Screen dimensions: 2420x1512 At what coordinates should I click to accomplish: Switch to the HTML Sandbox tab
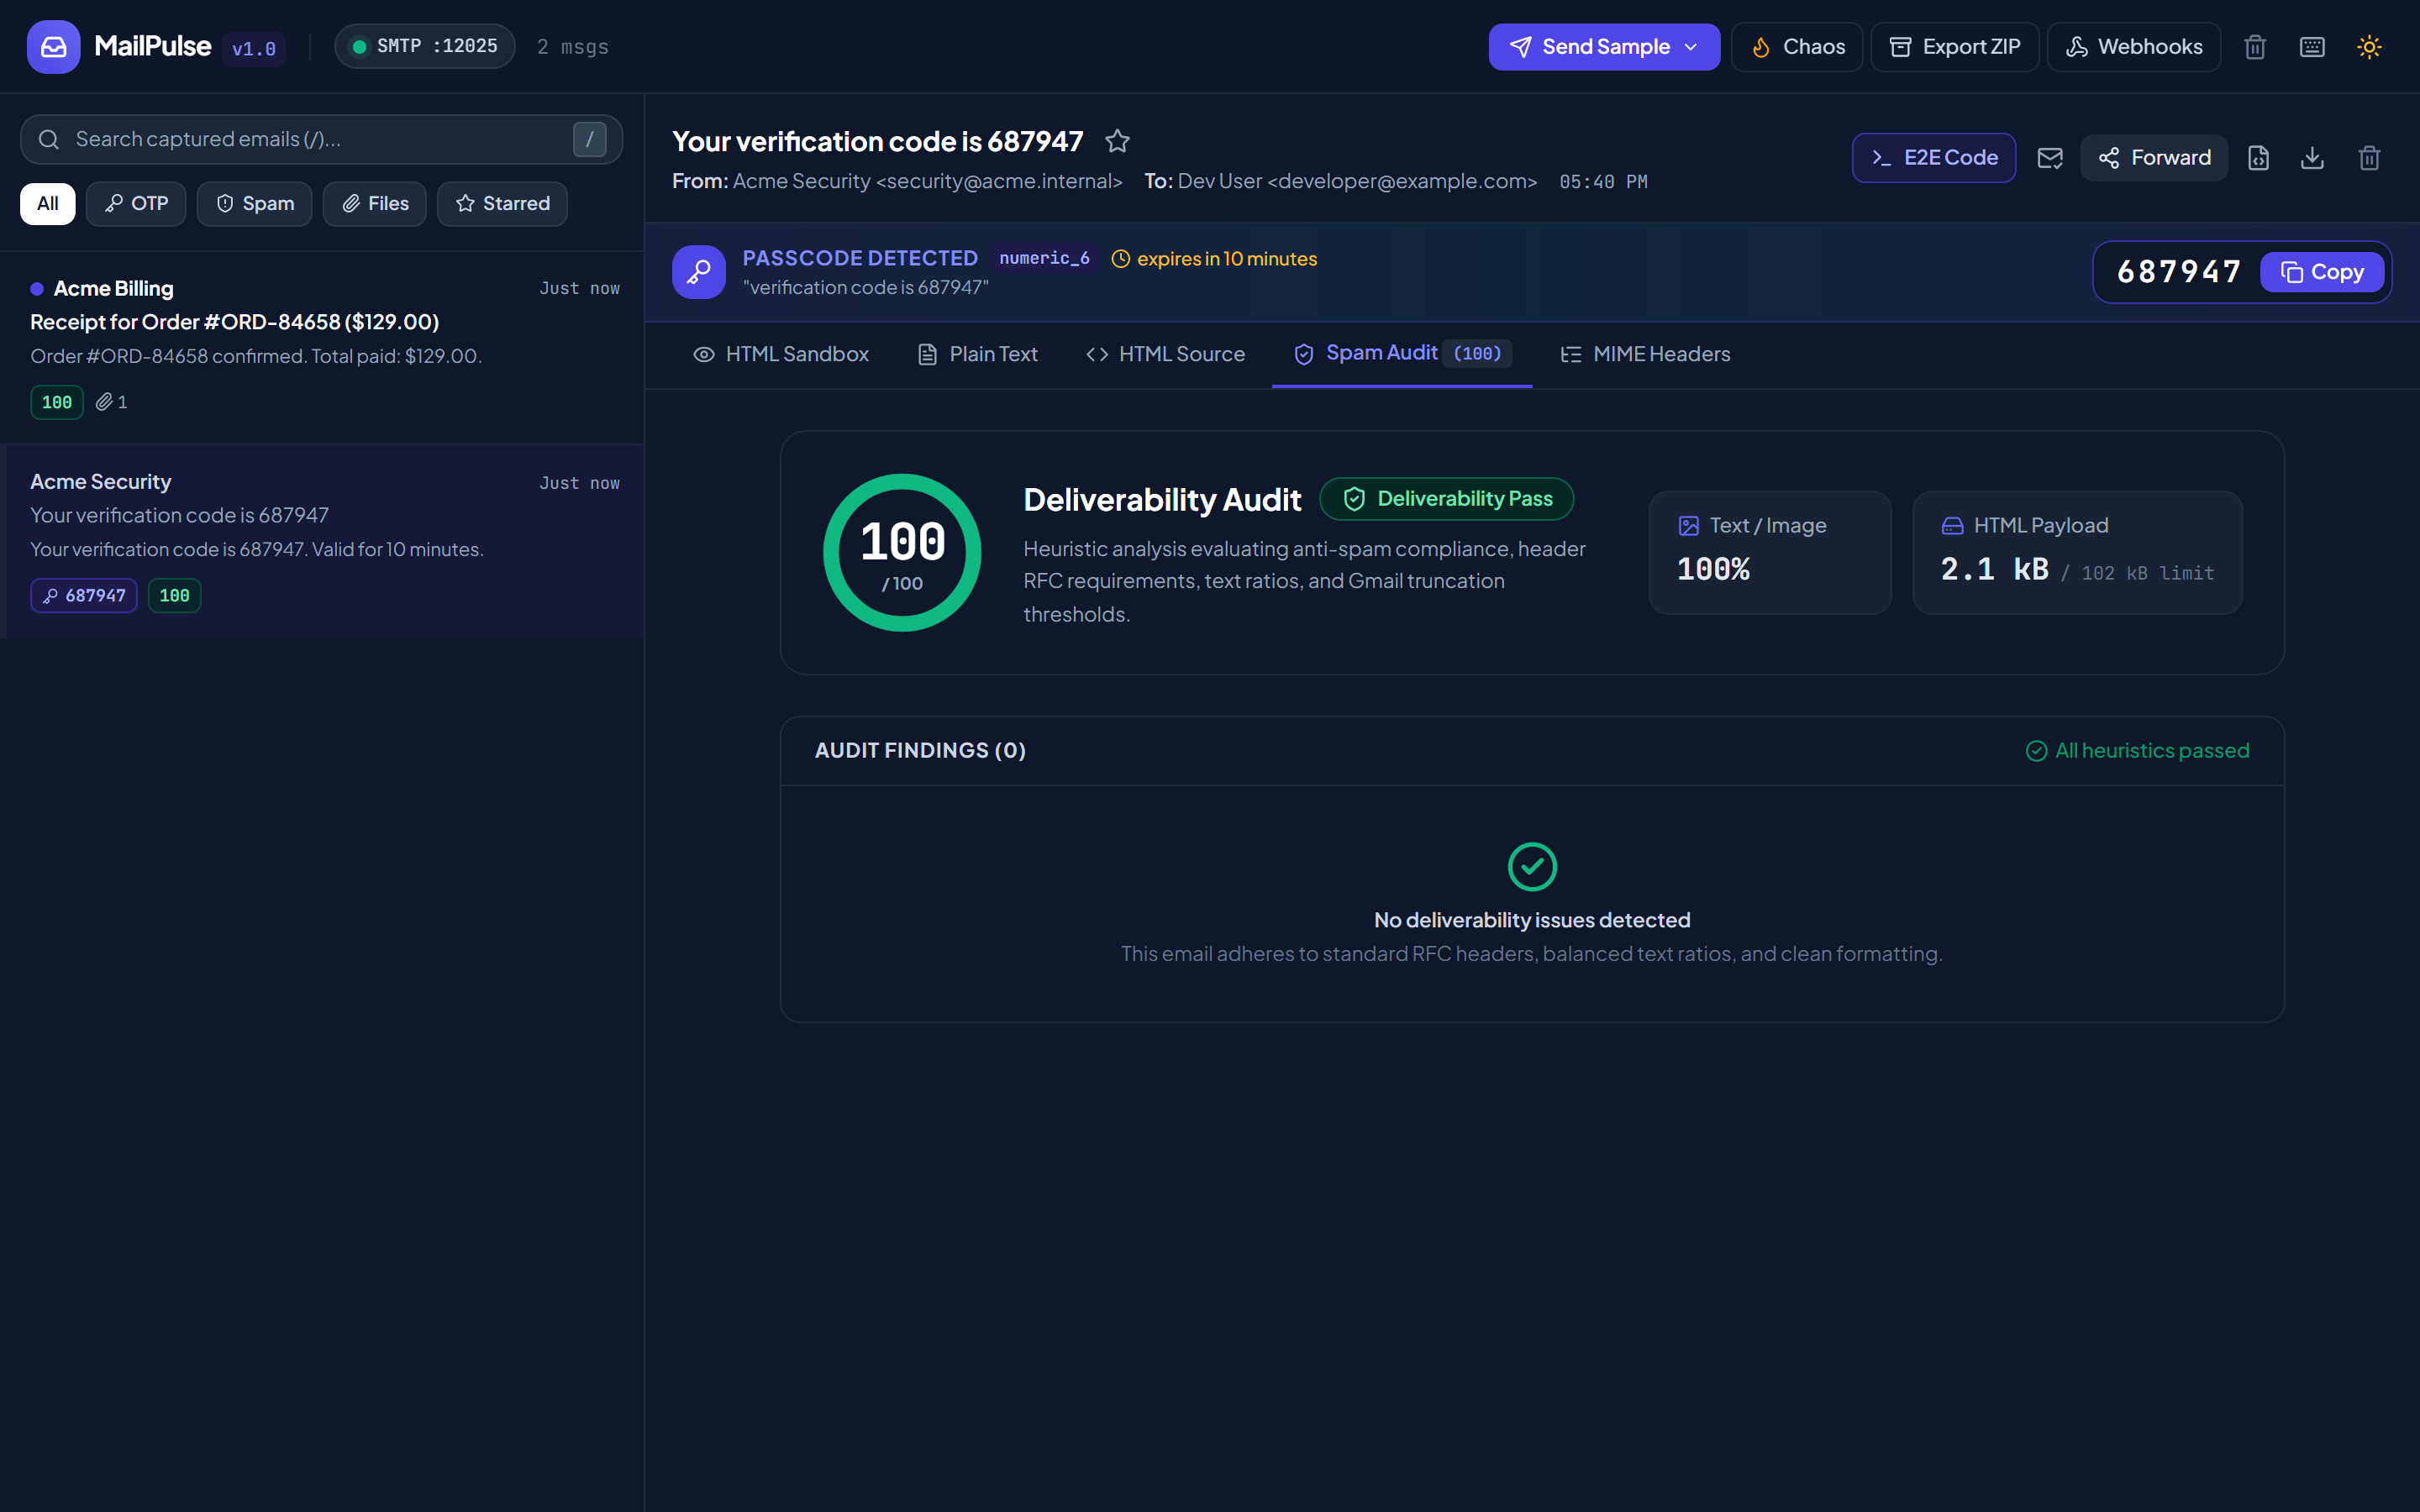(x=781, y=355)
